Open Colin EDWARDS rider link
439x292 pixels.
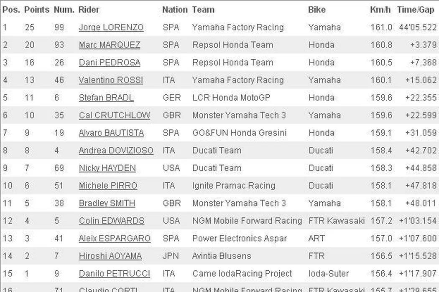coord(111,221)
